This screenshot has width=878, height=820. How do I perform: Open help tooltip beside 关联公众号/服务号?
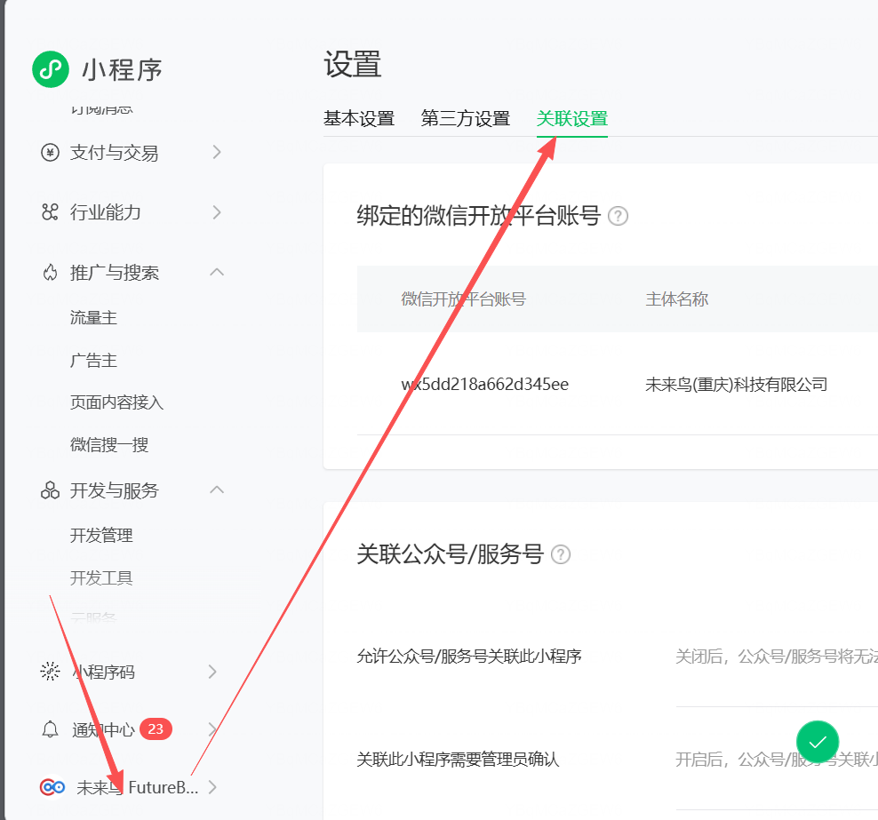pos(560,554)
